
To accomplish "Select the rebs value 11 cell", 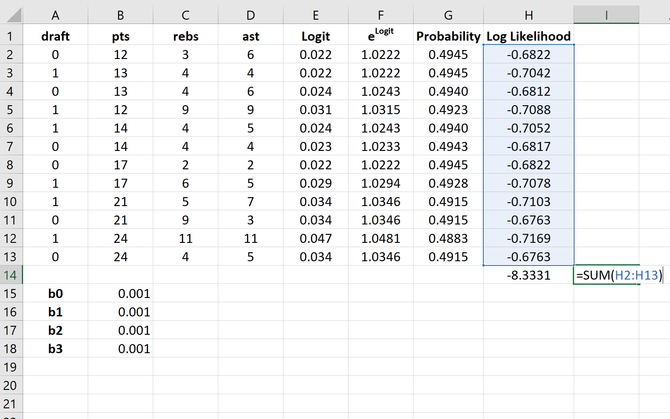I will (185, 239).
